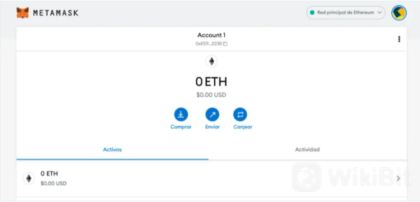The image size is (420, 202).
Task: Click the Enviar text label
Action: 212,127
